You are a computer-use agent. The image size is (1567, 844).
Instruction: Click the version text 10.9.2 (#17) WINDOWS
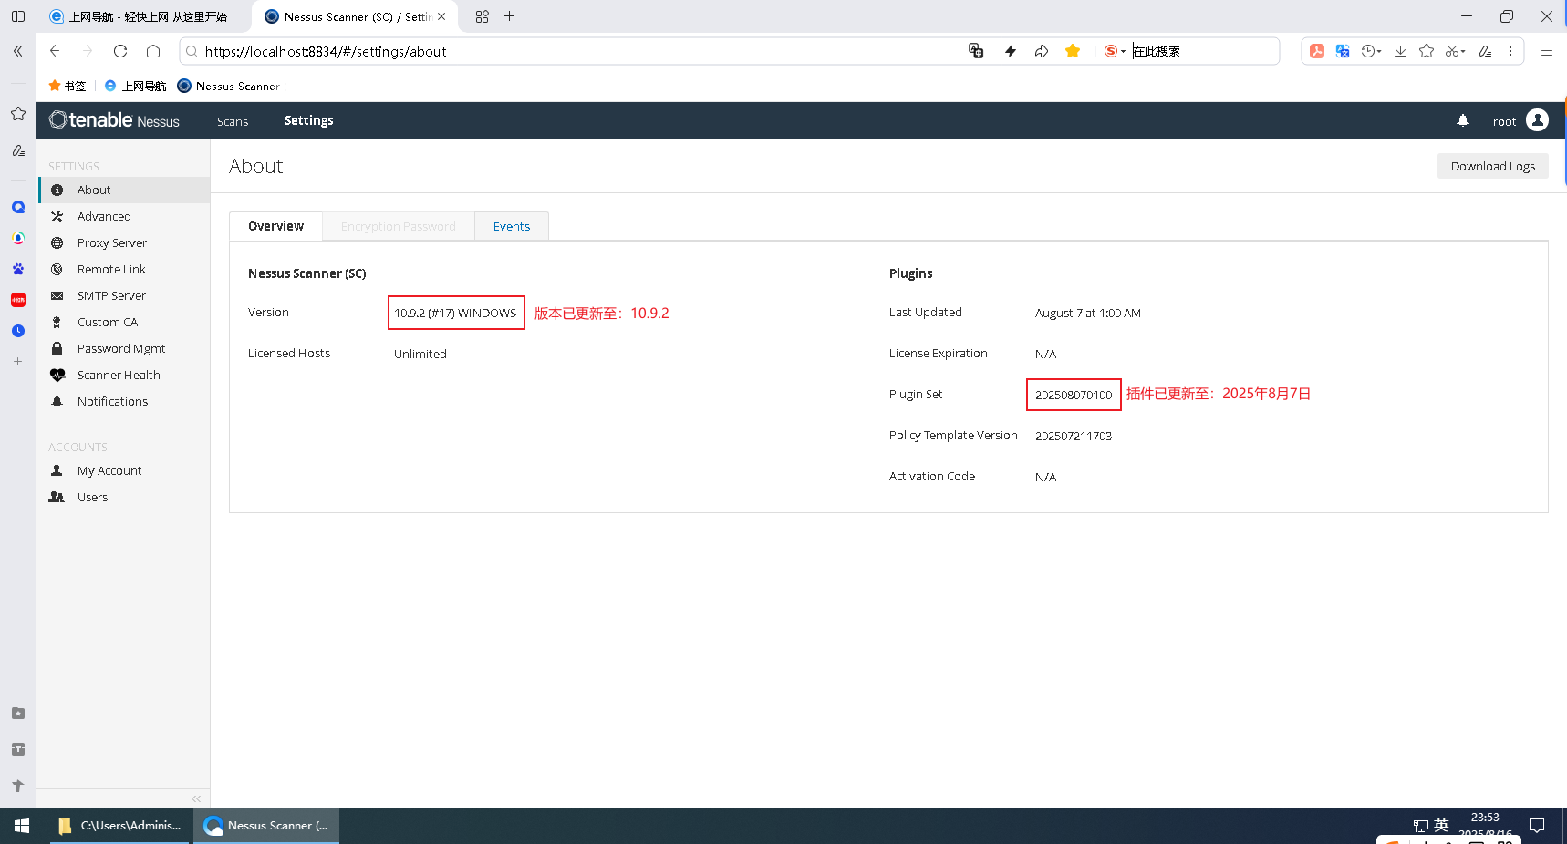(455, 313)
